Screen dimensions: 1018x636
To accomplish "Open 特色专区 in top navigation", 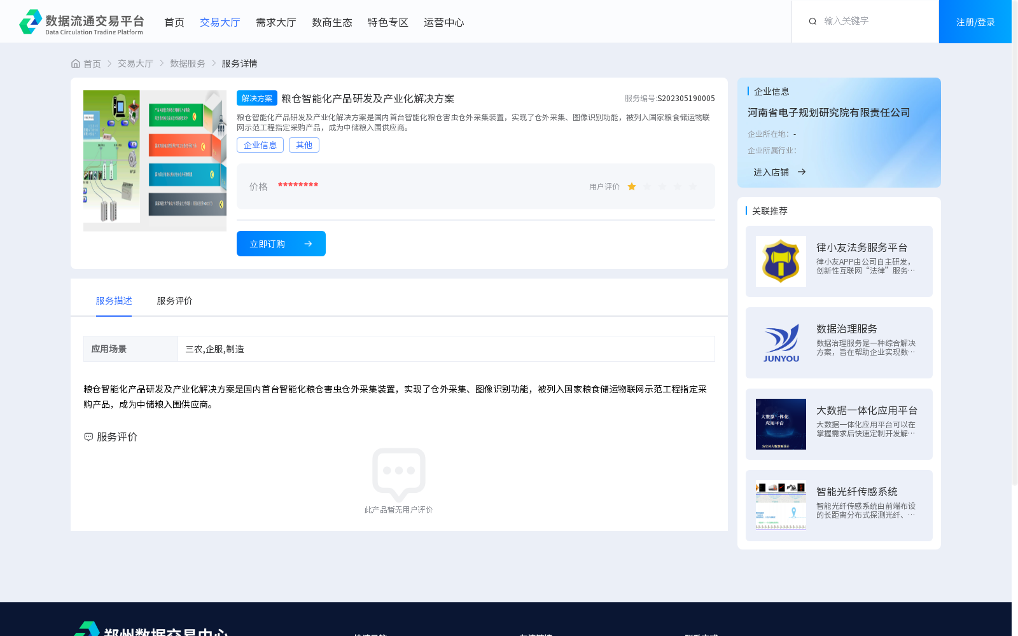I will click(x=388, y=22).
